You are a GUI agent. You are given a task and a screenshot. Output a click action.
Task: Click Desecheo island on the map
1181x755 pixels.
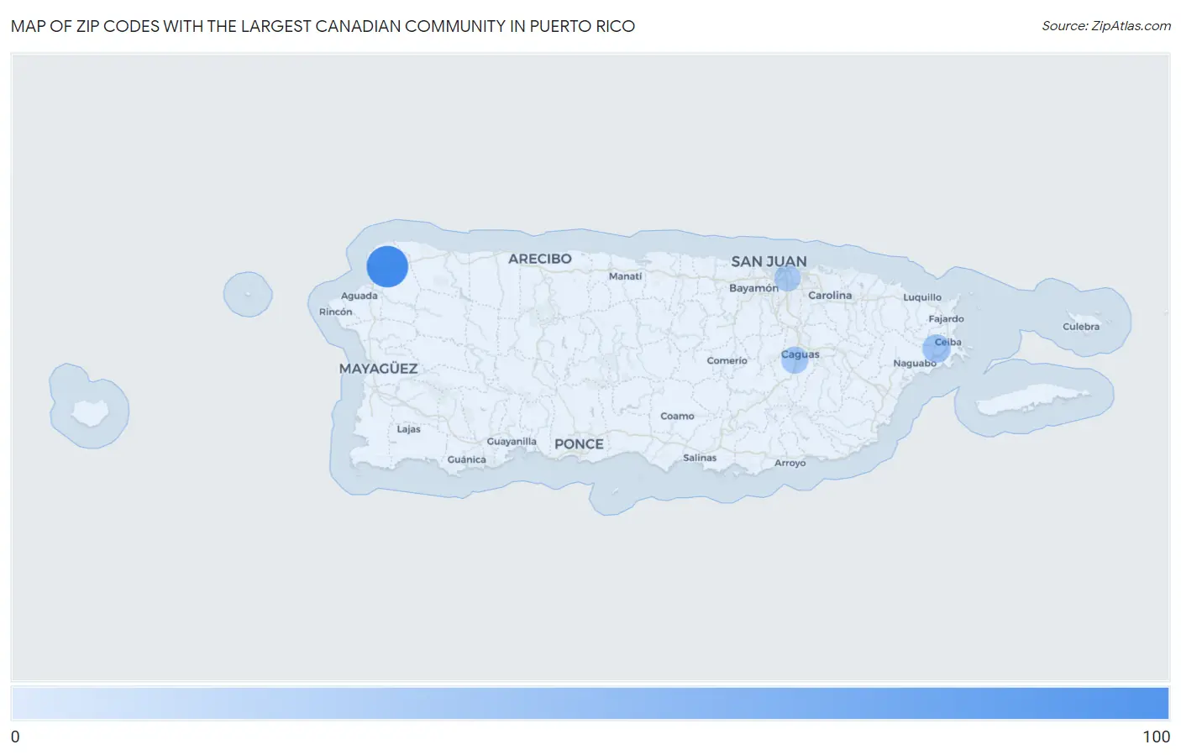point(248,294)
